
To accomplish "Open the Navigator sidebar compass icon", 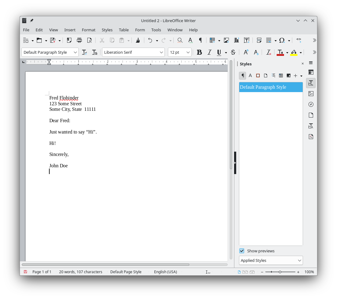I will click(311, 104).
